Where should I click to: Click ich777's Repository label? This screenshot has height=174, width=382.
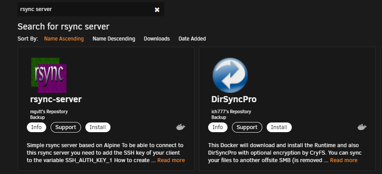(231, 111)
